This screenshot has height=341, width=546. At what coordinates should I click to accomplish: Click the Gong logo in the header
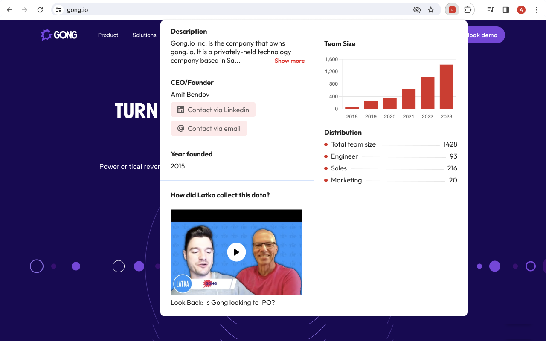pyautogui.click(x=59, y=35)
